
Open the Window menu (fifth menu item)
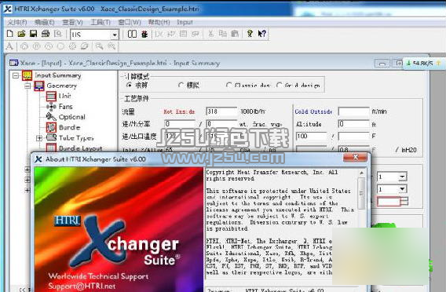pos(130,22)
